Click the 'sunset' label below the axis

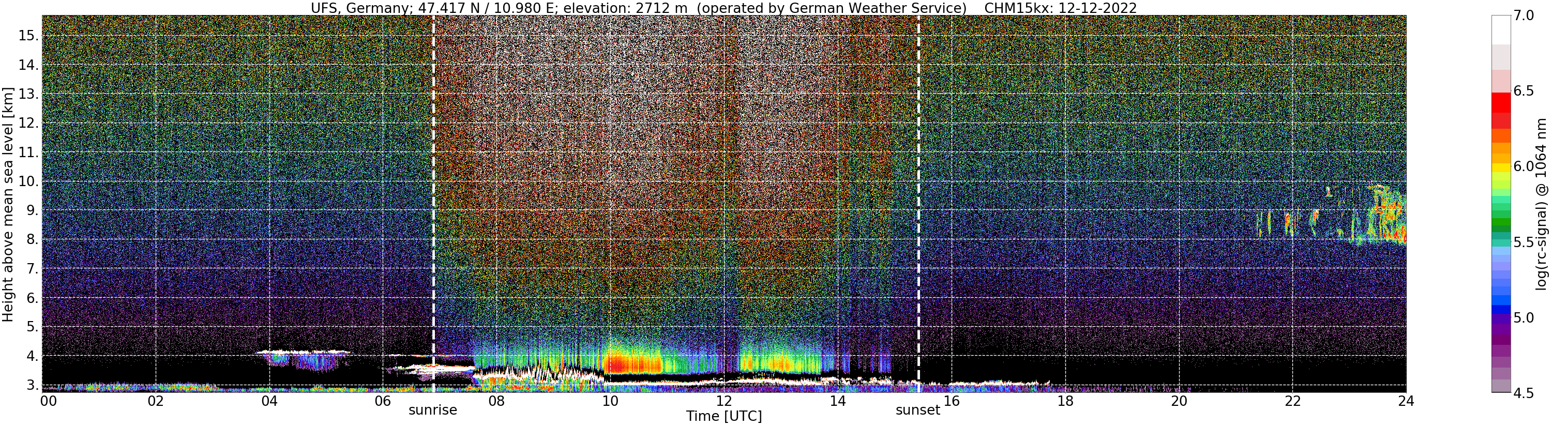coord(917,410)
